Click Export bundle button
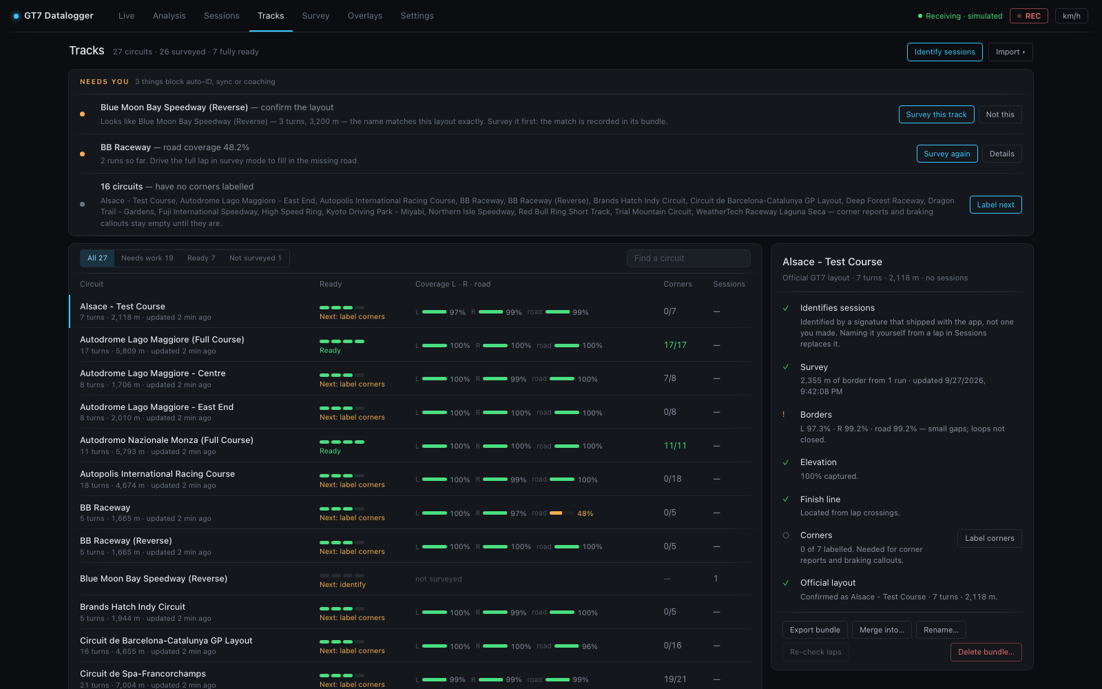 815,630
